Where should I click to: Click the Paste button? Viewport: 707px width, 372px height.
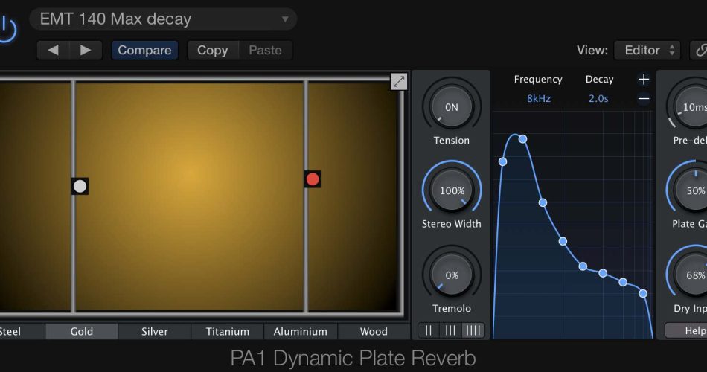(265, 50)
